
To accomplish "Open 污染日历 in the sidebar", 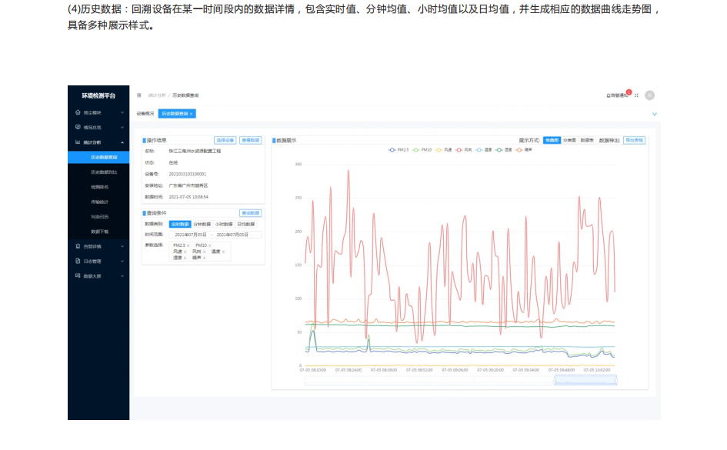I will [x=98, y=216].
